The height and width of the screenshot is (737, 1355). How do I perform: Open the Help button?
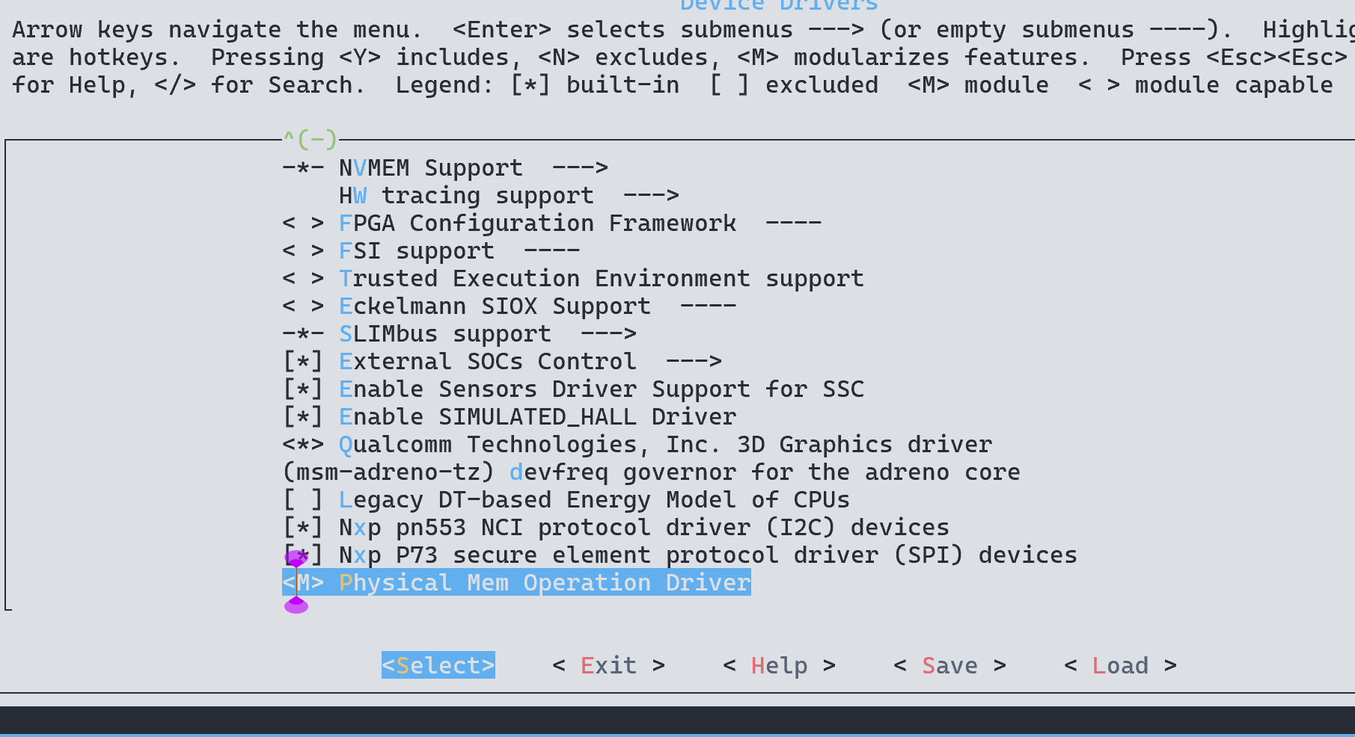pos(779,665)
